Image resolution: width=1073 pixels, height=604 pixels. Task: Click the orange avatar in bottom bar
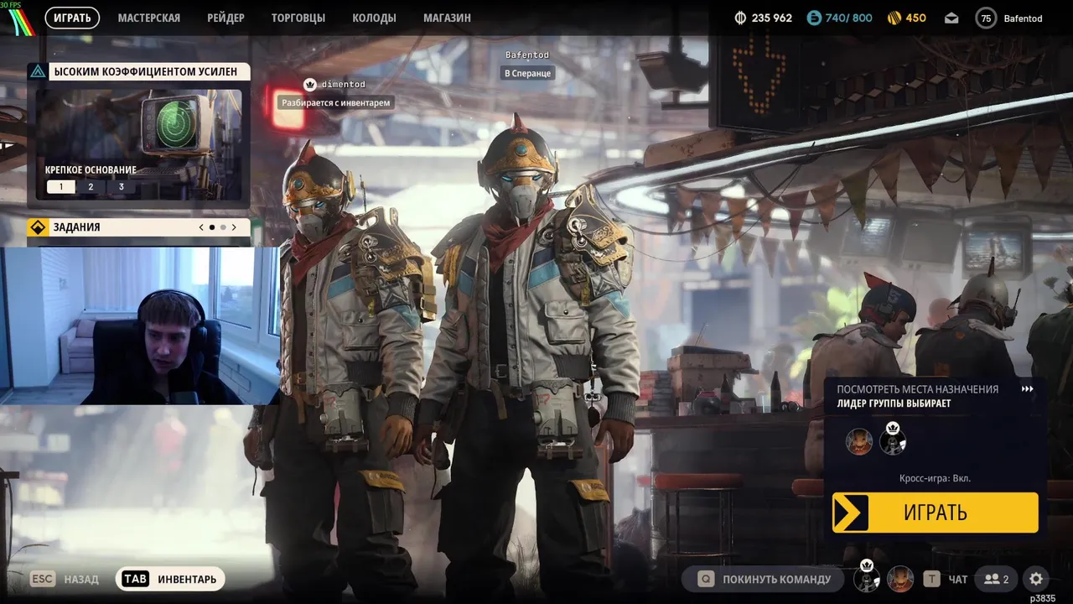tap(900, 579)
